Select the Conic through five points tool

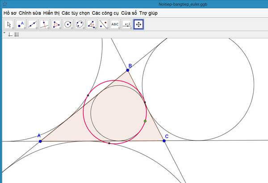pyautogui.click(x=80, y=25)
